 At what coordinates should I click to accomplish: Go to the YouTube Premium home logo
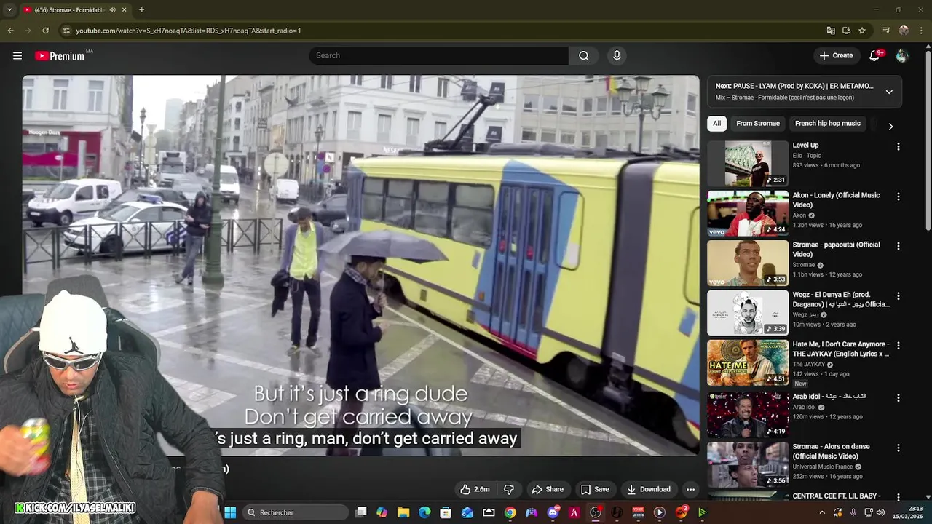click(60, 56)
